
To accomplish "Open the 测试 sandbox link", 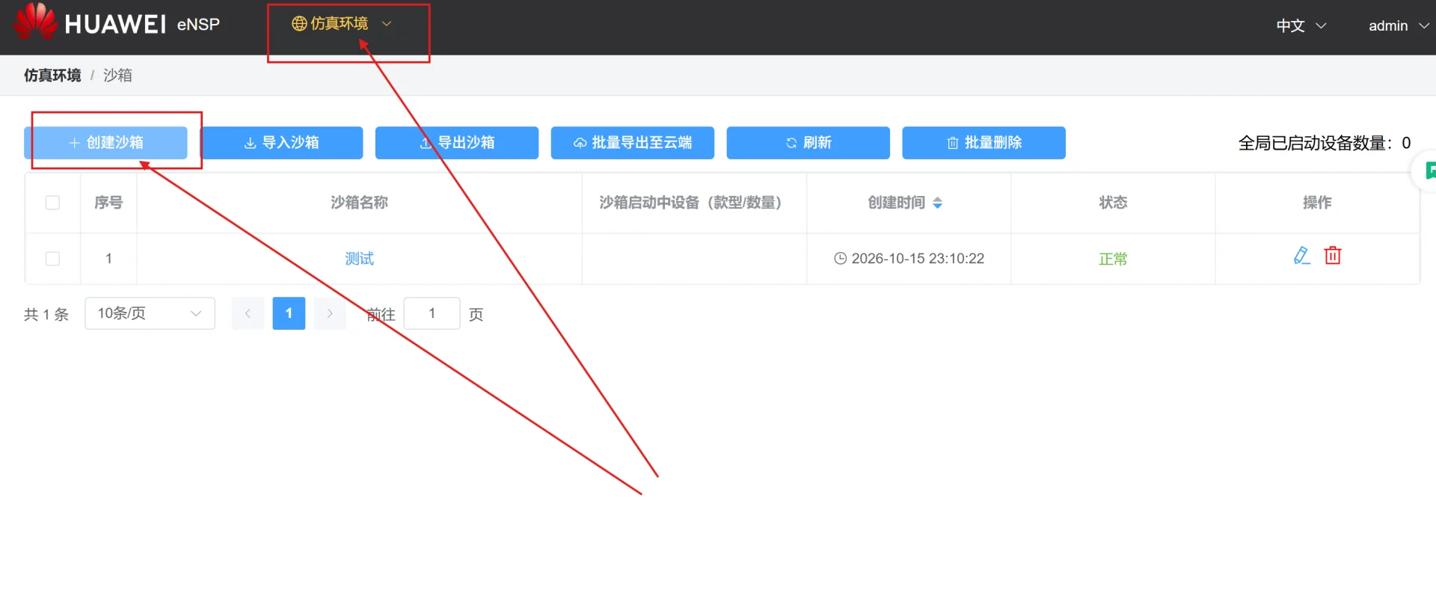I will 359,259.
